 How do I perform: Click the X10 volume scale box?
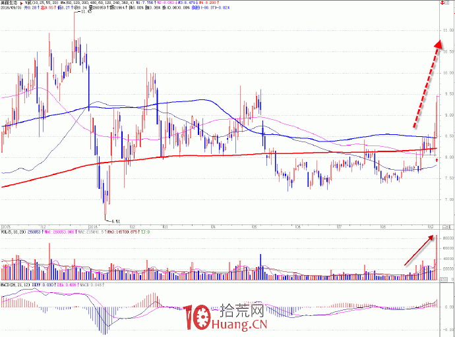[x=443, y=280]
